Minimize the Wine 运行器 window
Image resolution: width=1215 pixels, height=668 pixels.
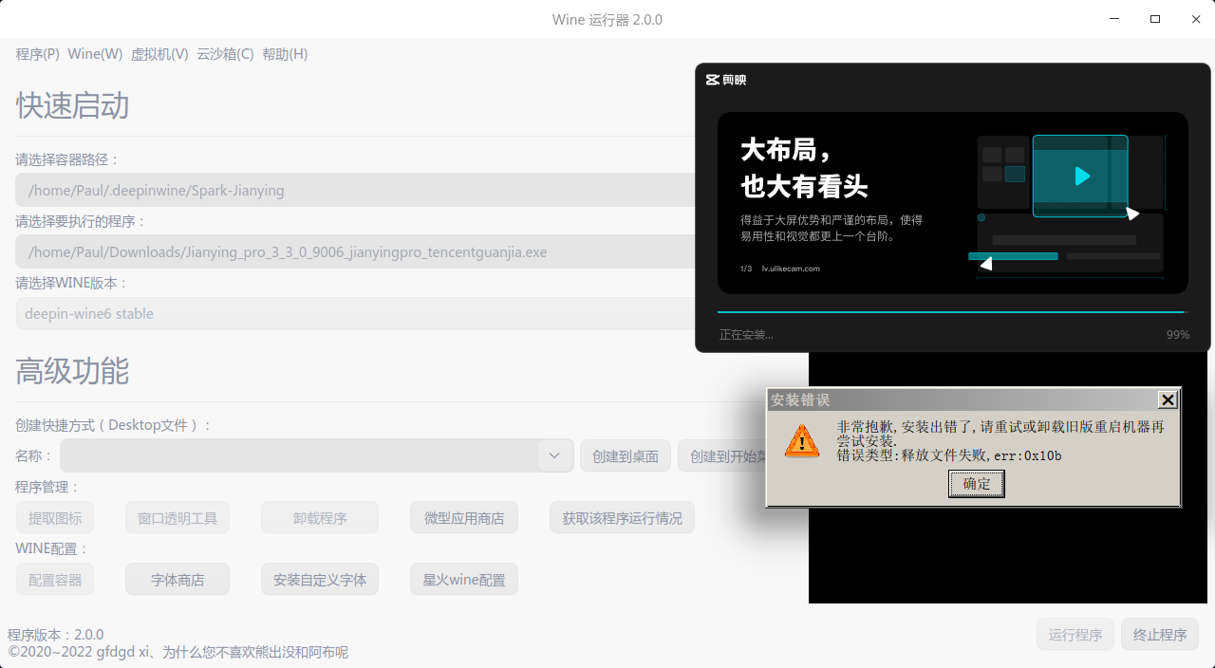click(x=1114, y=19)
